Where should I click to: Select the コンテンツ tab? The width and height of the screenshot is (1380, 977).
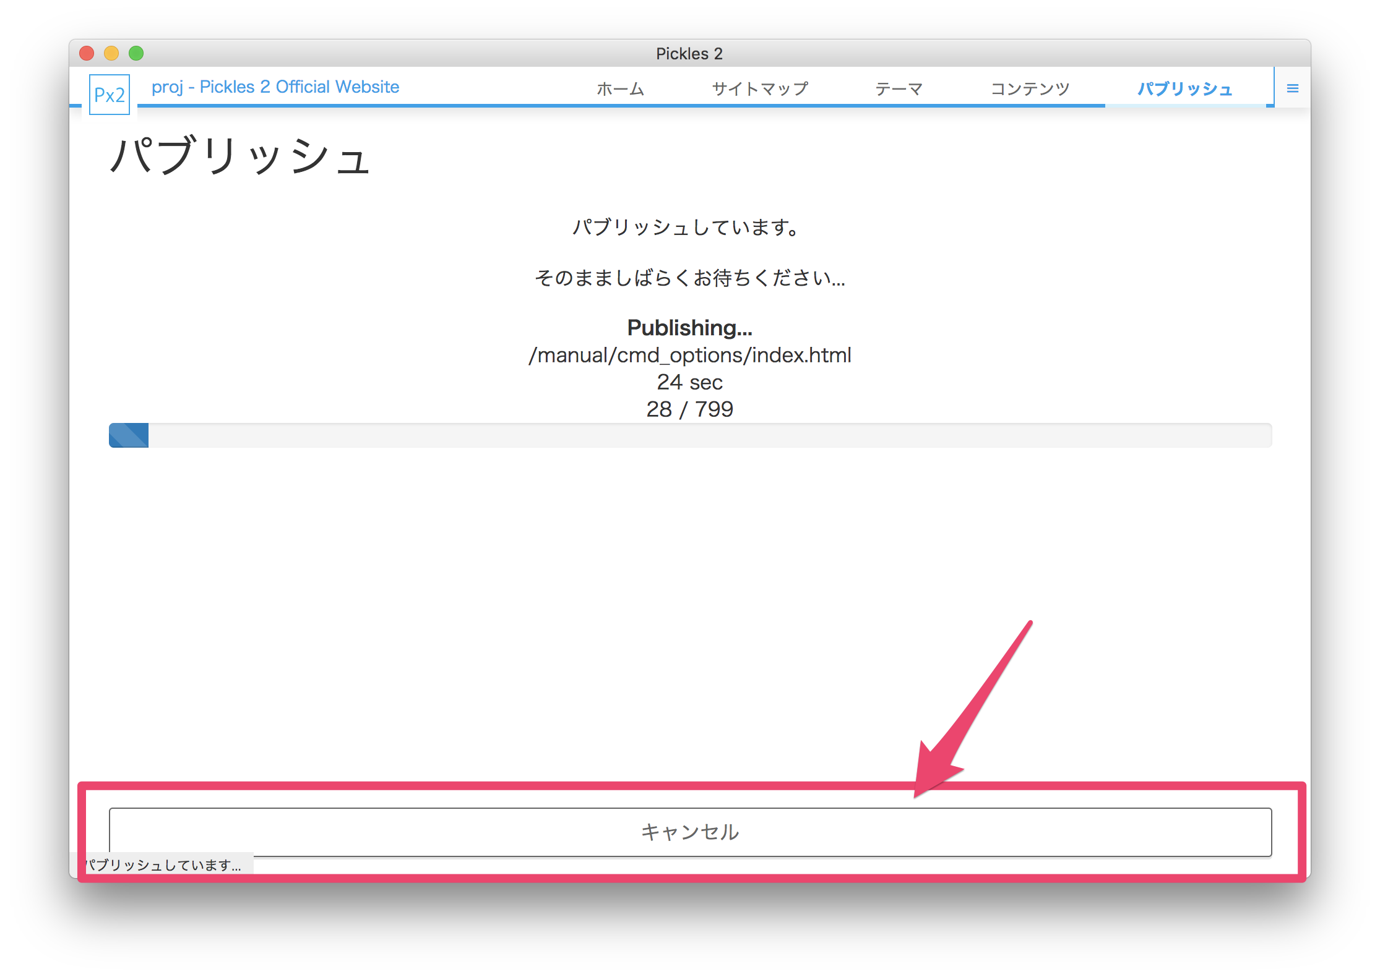point(1030,89)
